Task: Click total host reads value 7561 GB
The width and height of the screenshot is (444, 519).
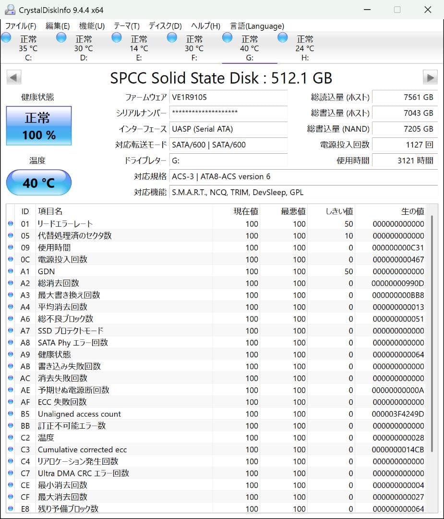Action: (405, 97)
